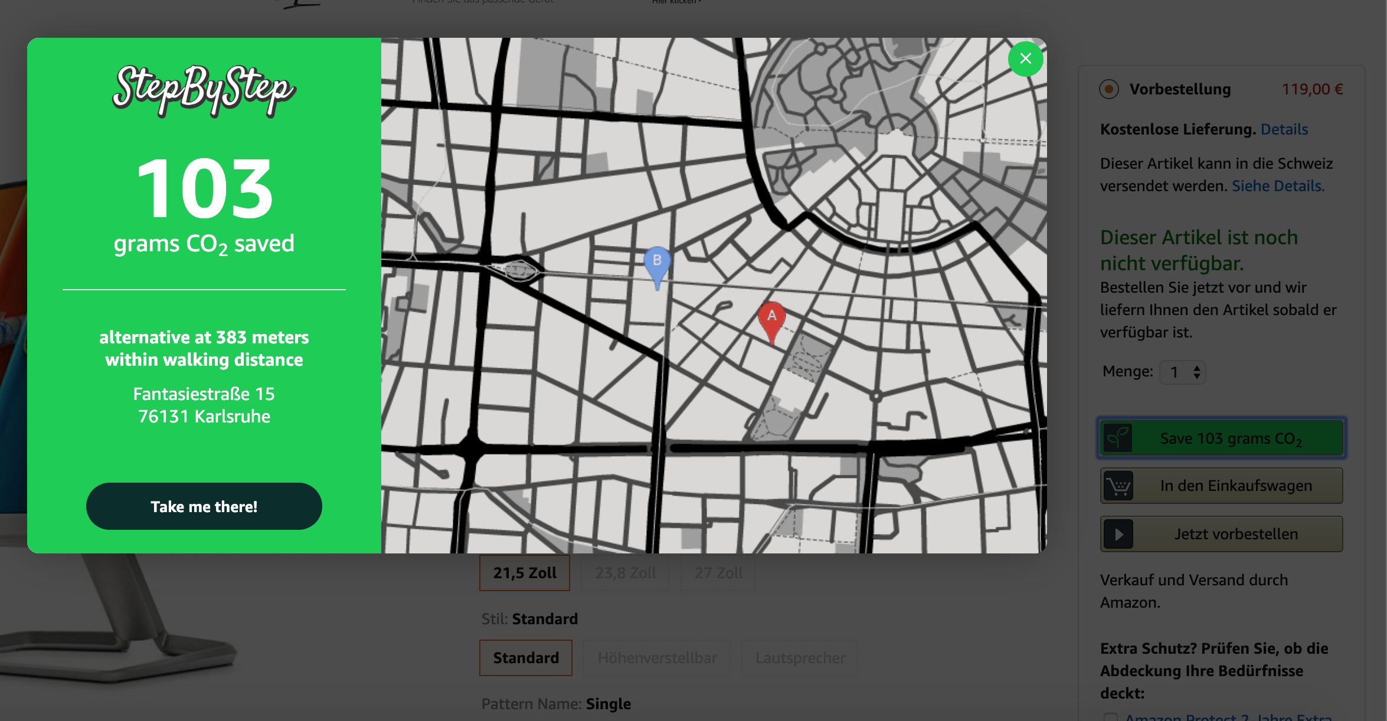This screenshot has width=1387, height=721.
Task: Open the Menge quantity dropdown
Action: pos(1183,372)
